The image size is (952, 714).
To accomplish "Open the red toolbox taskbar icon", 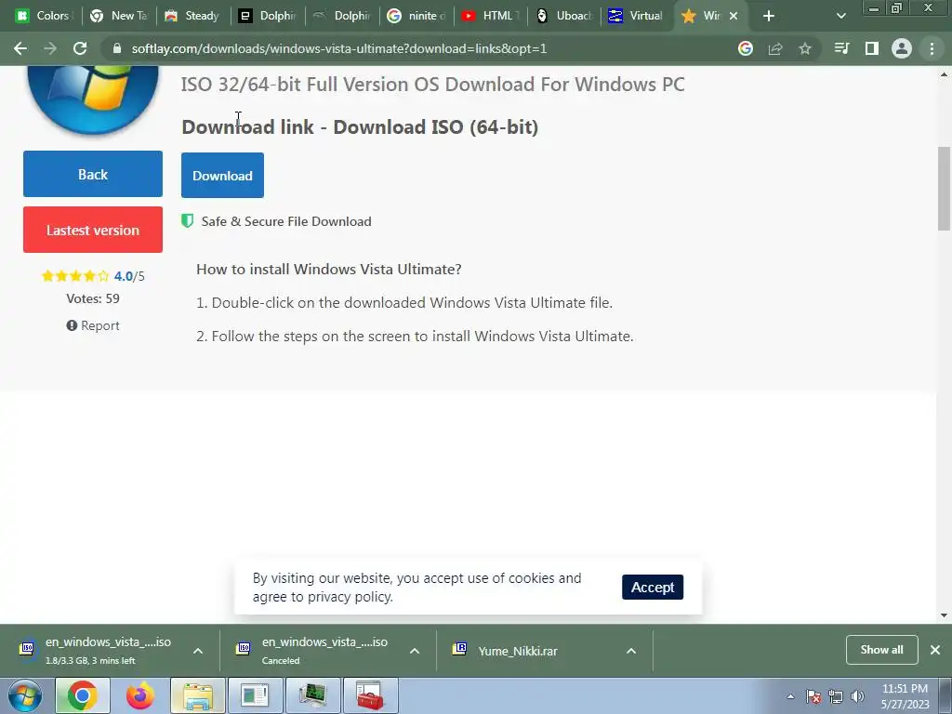I will click(x=370, y=695).
